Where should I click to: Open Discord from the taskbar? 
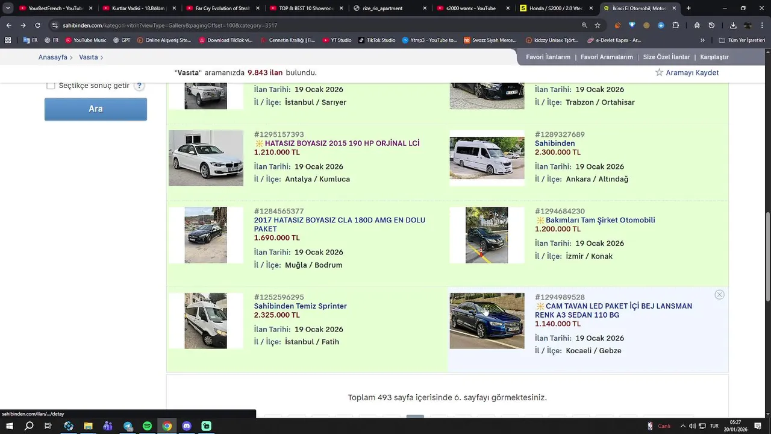[187, 426]
